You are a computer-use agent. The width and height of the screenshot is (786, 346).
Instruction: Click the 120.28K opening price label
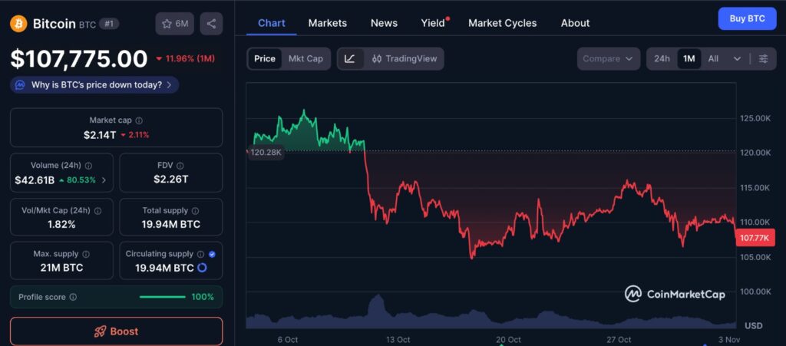tap(265, 152)
